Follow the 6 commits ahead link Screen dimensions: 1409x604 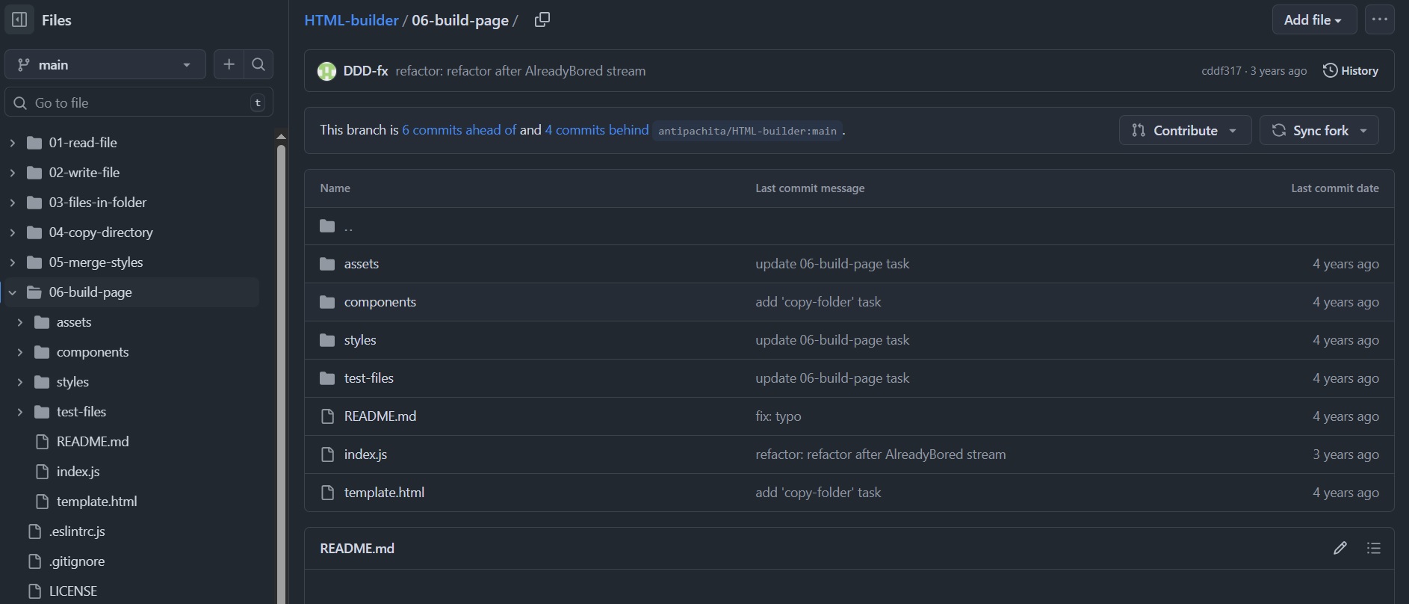[x=459, y=129]
